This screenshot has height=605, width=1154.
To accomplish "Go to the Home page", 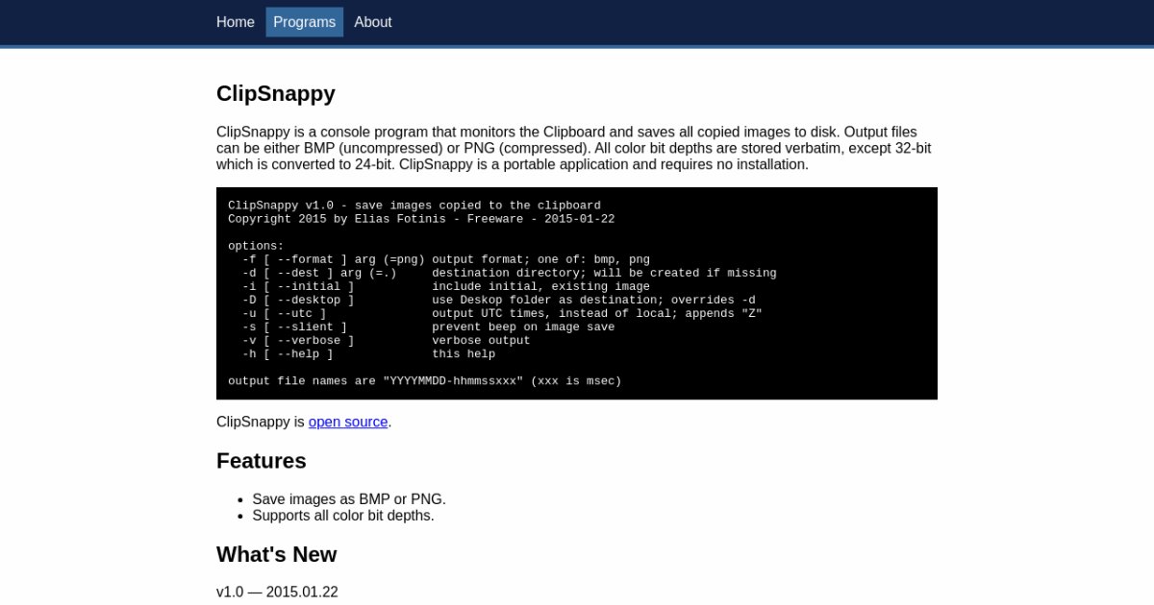I will (236, 22).
